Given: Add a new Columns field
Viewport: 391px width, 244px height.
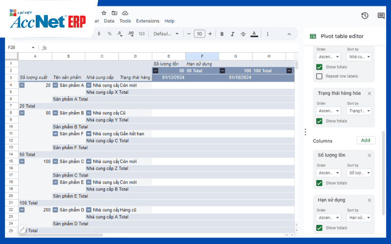Looking at the screenshot, I should pos(366,141).
